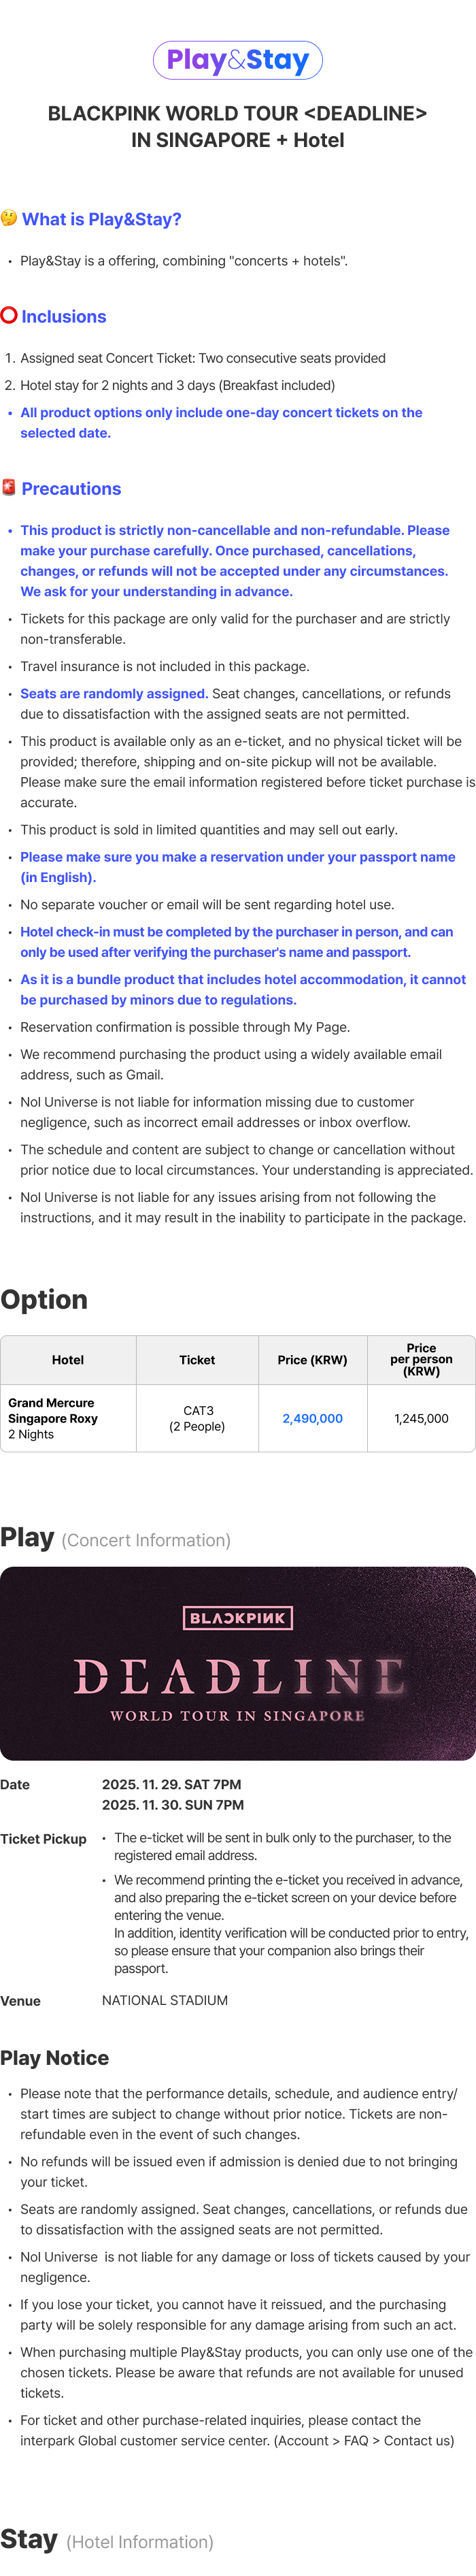Click the Play&Stay logo badge
The height and width of the screenshot is (2576, 476).
click(x=237, y=60)
